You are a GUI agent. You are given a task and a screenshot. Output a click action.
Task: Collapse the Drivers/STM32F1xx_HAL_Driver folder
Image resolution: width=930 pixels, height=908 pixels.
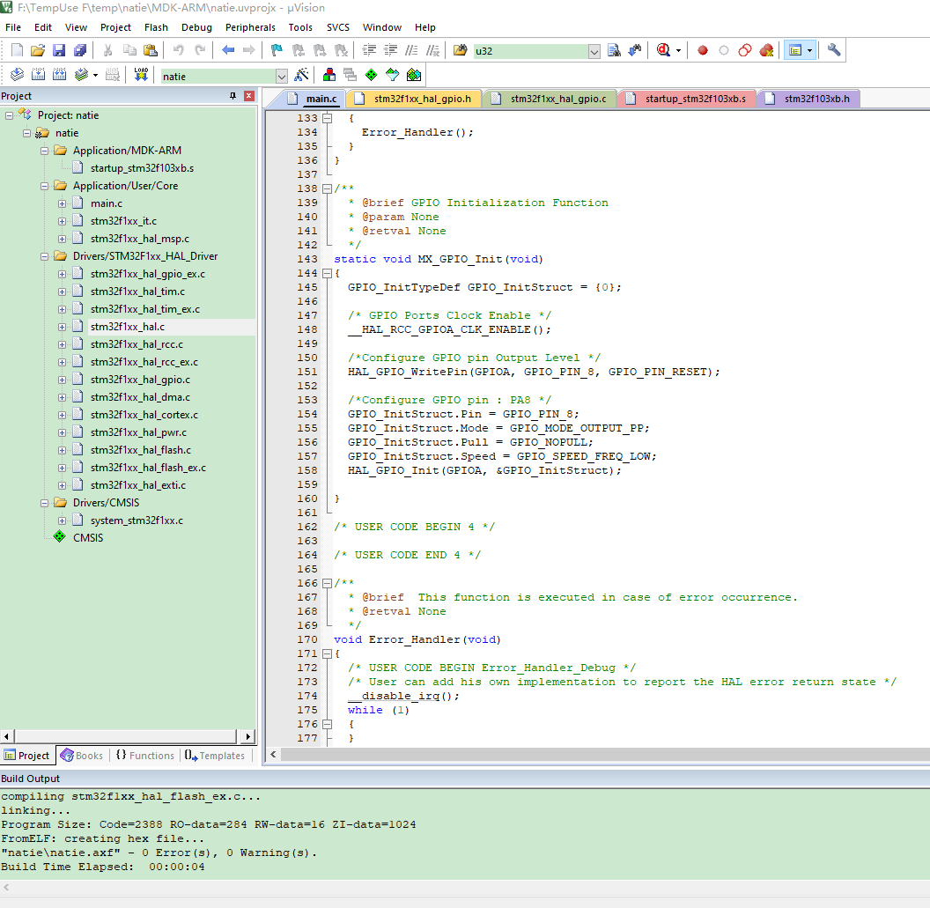pyautogui.click(x=45, y=256)
